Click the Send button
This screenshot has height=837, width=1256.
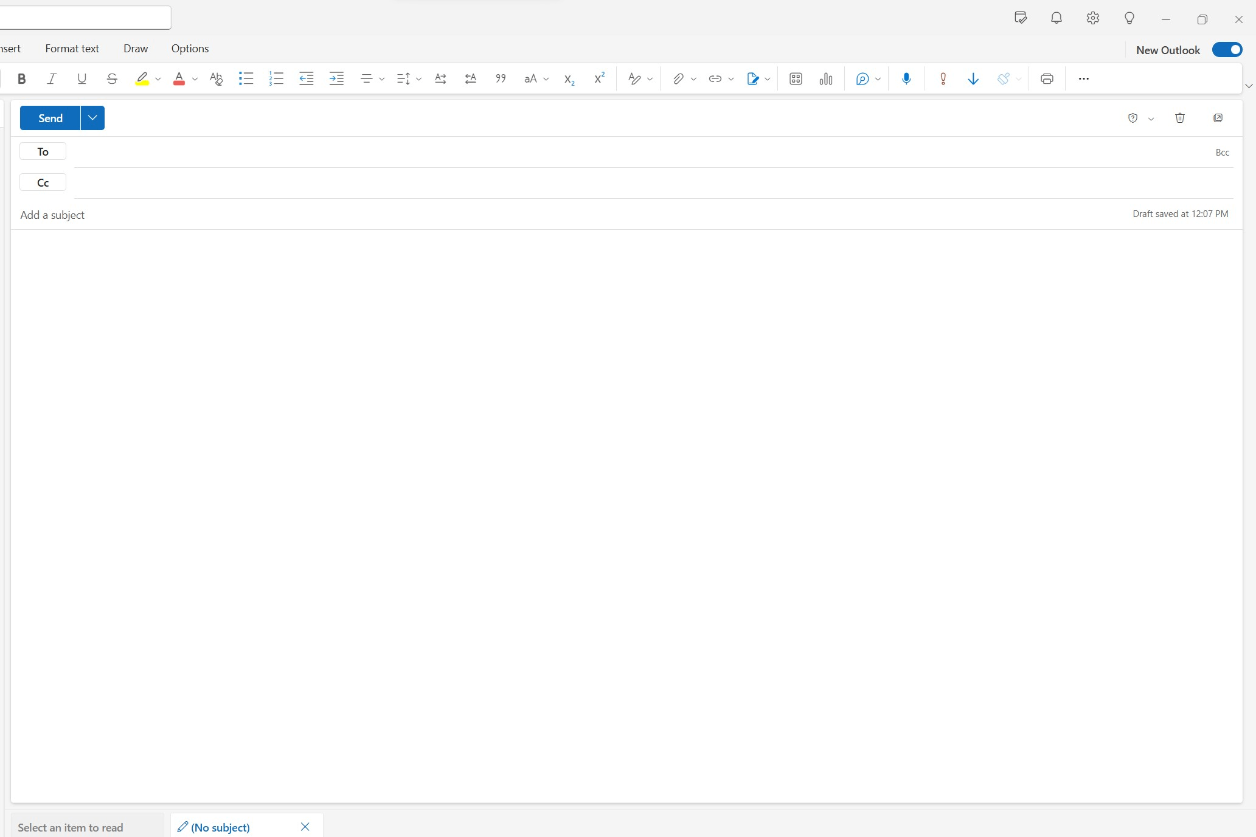[x=50, y=118]
